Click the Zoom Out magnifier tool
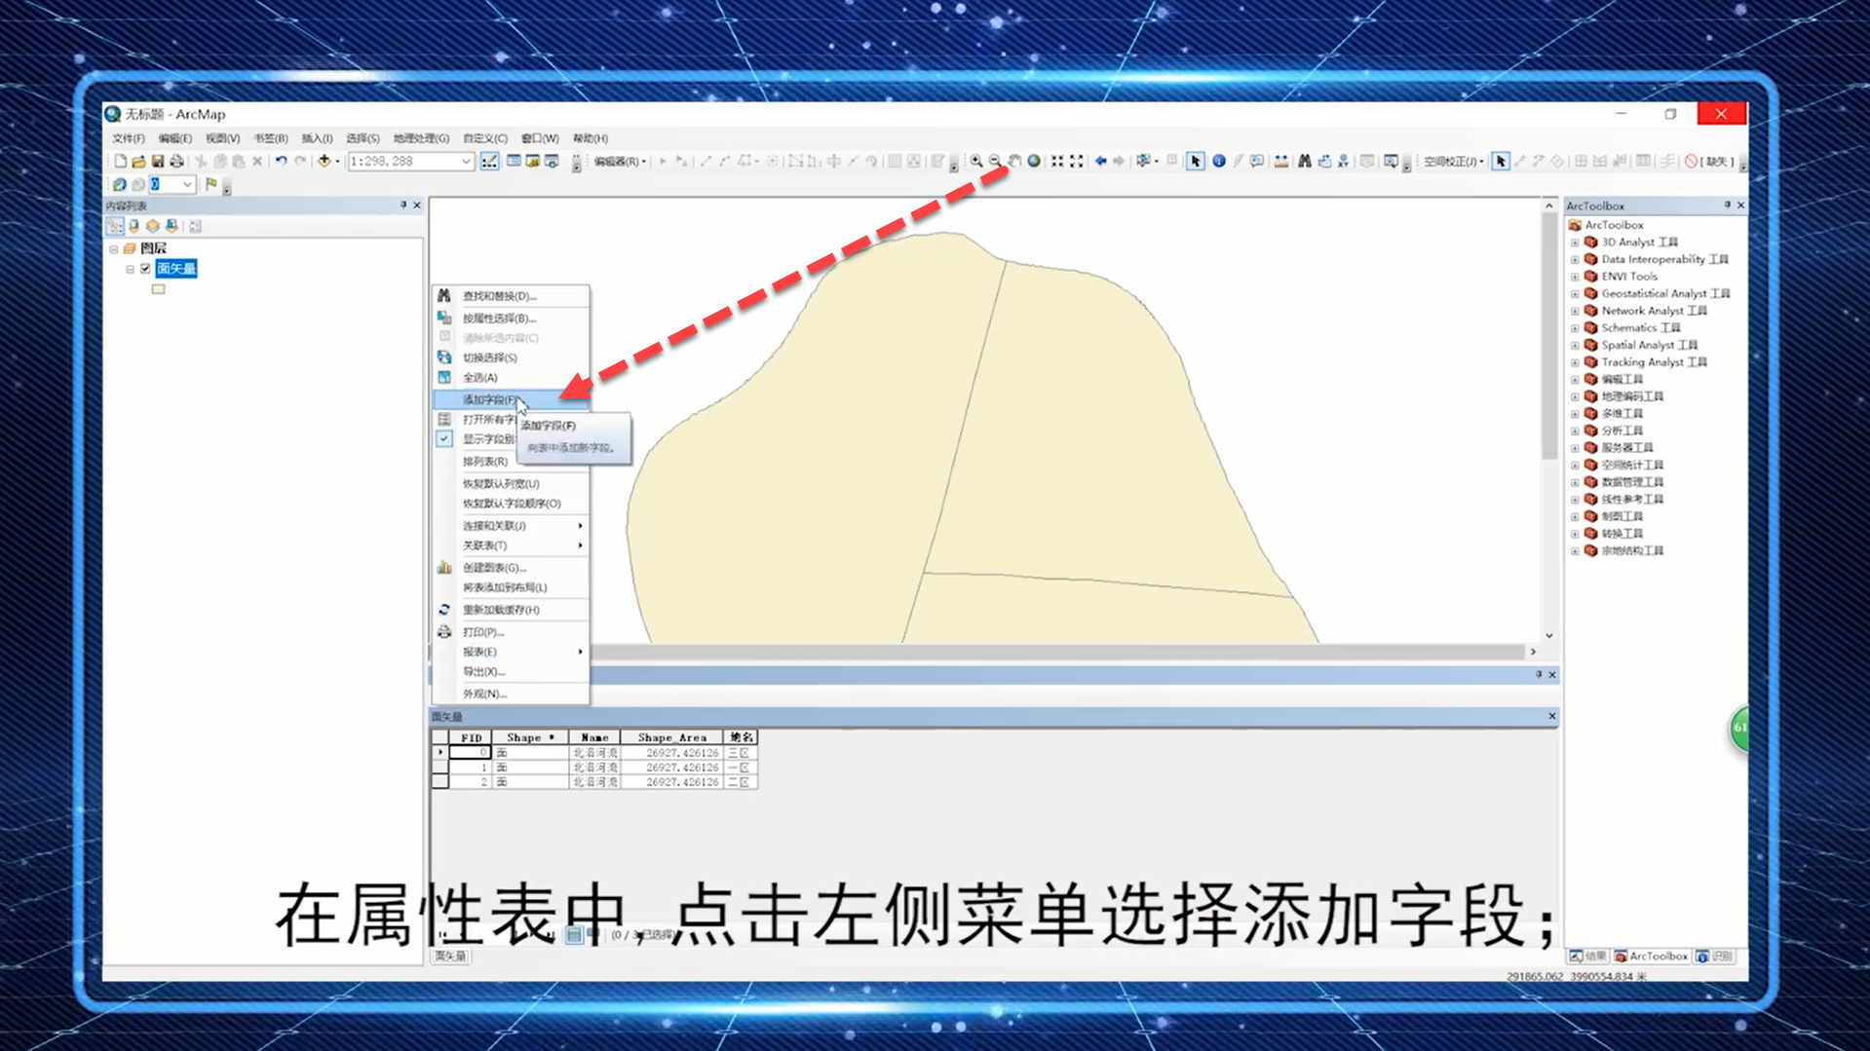Image resolution: width=1870 pixels, height=1051 pixels. (x=995, y=162)
